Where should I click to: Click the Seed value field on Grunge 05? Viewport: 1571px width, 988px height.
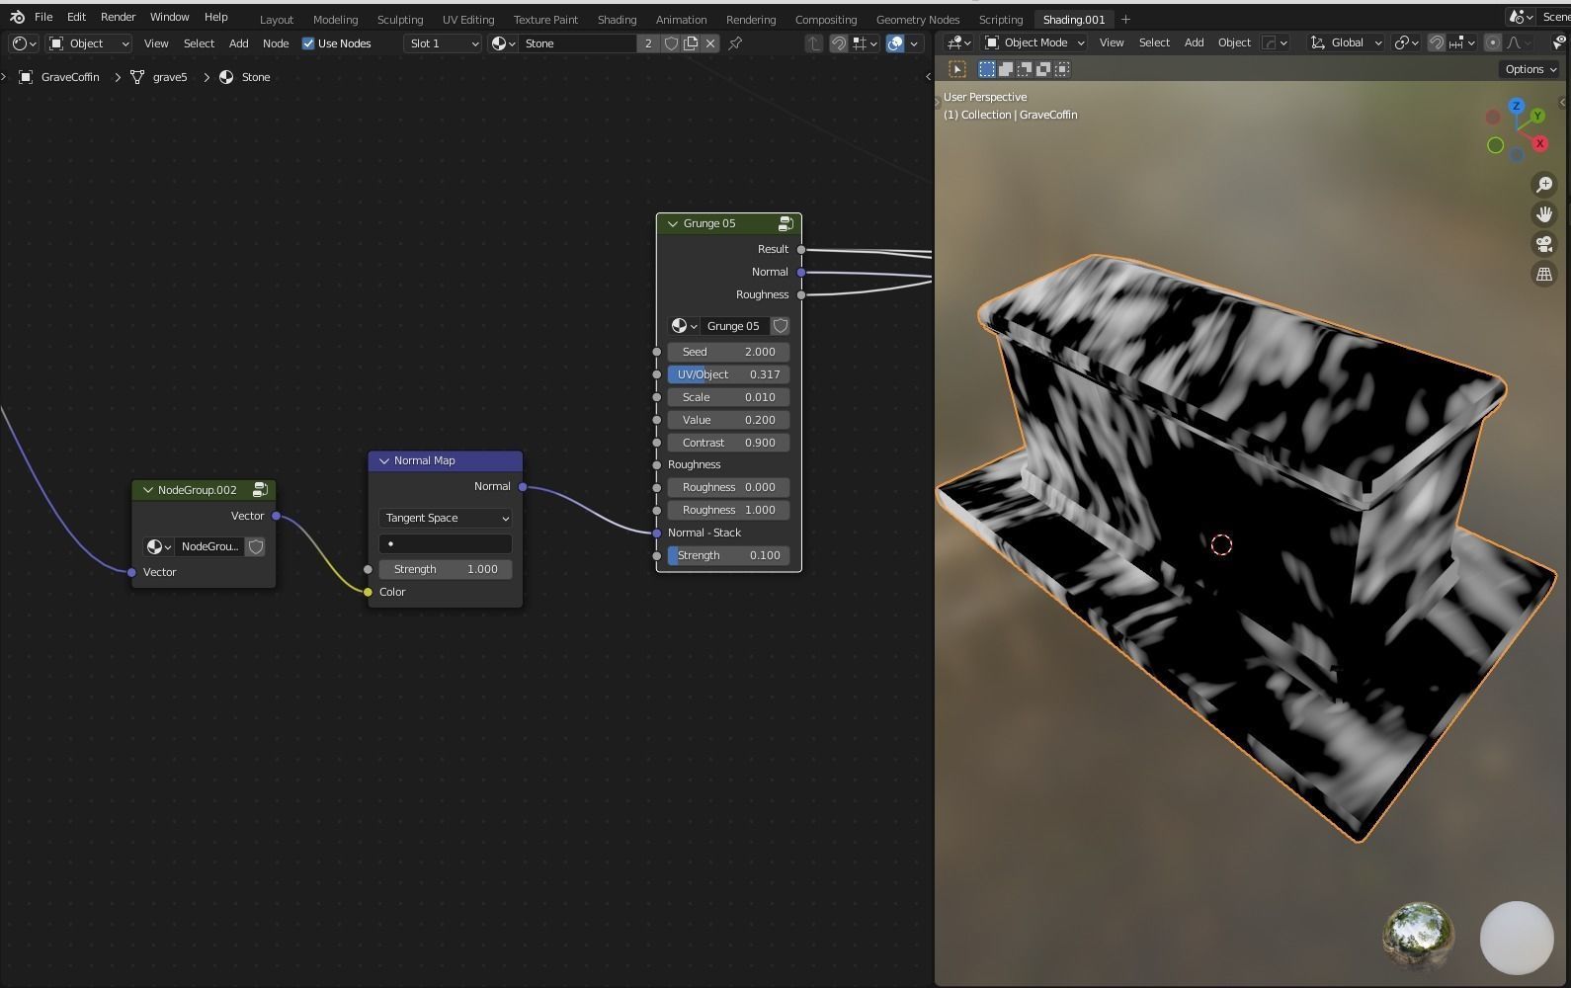point(728,352)
